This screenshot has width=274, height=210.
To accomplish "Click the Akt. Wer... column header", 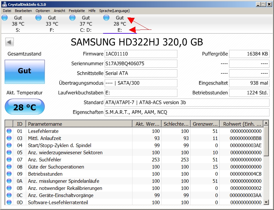I will [147, 124].
